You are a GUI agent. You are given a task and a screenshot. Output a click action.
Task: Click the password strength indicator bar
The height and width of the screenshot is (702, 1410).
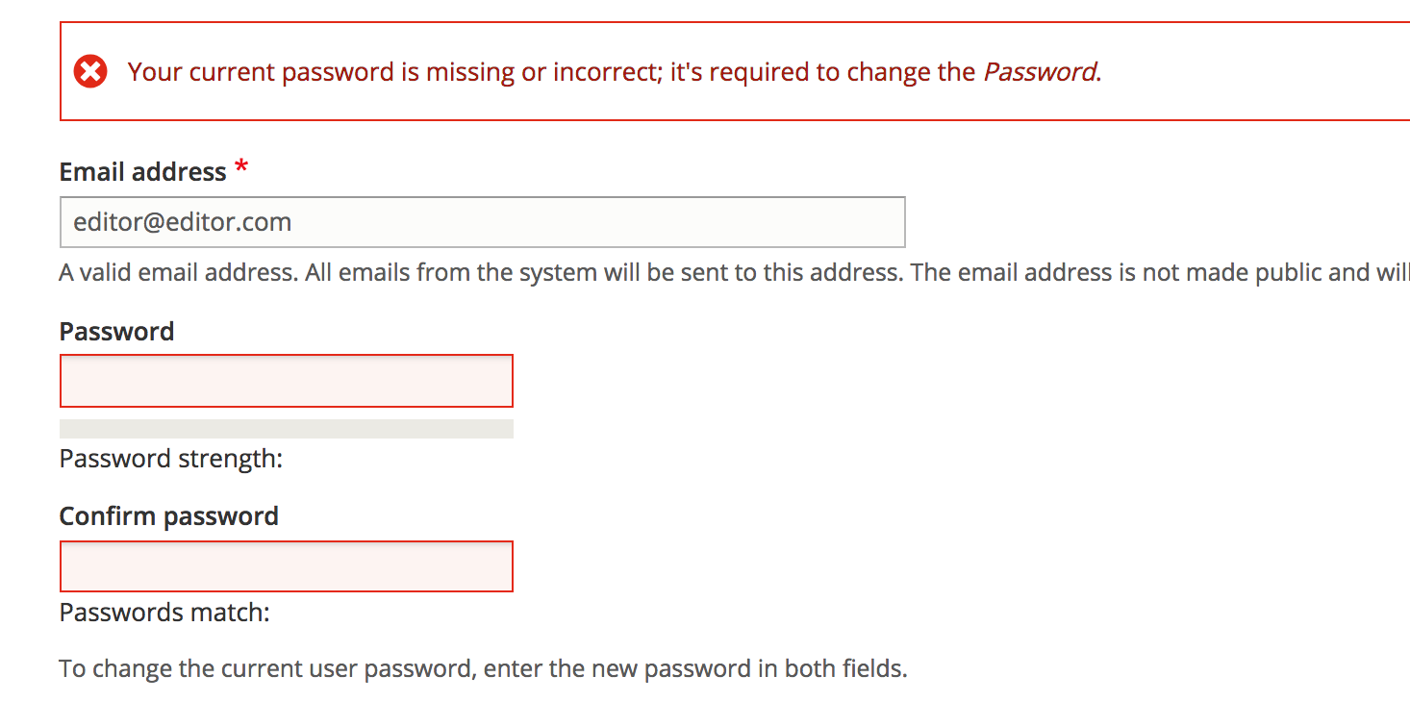pos(287,429)
